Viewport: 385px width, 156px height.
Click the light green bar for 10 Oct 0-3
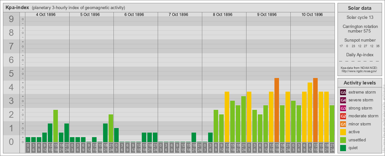point(293,122)
